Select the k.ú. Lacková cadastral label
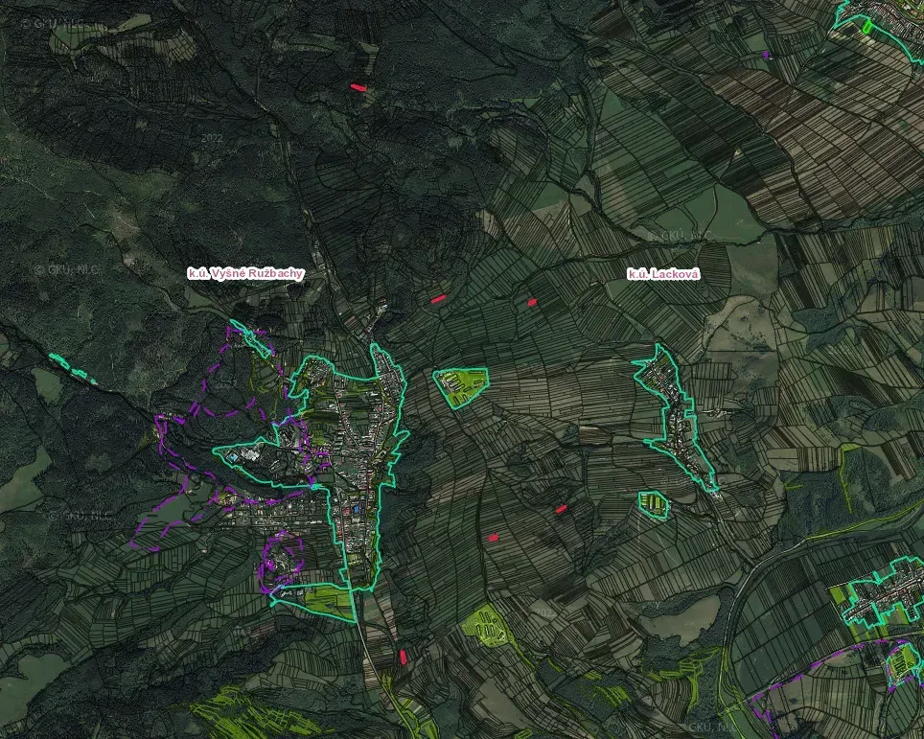Viewport: 924px width, 739px height. (663, 274)
